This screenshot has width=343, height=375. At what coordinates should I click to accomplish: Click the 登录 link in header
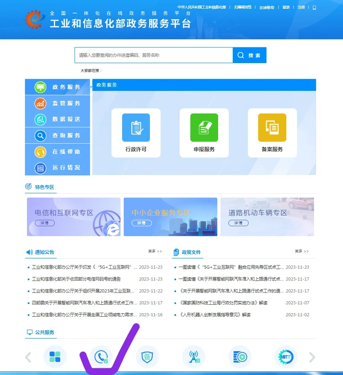[286, 8]
